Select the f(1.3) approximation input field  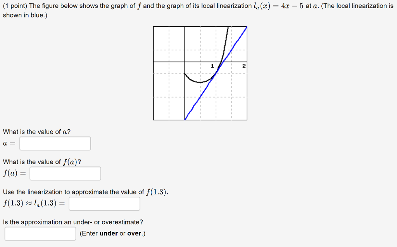coord(104,204)
